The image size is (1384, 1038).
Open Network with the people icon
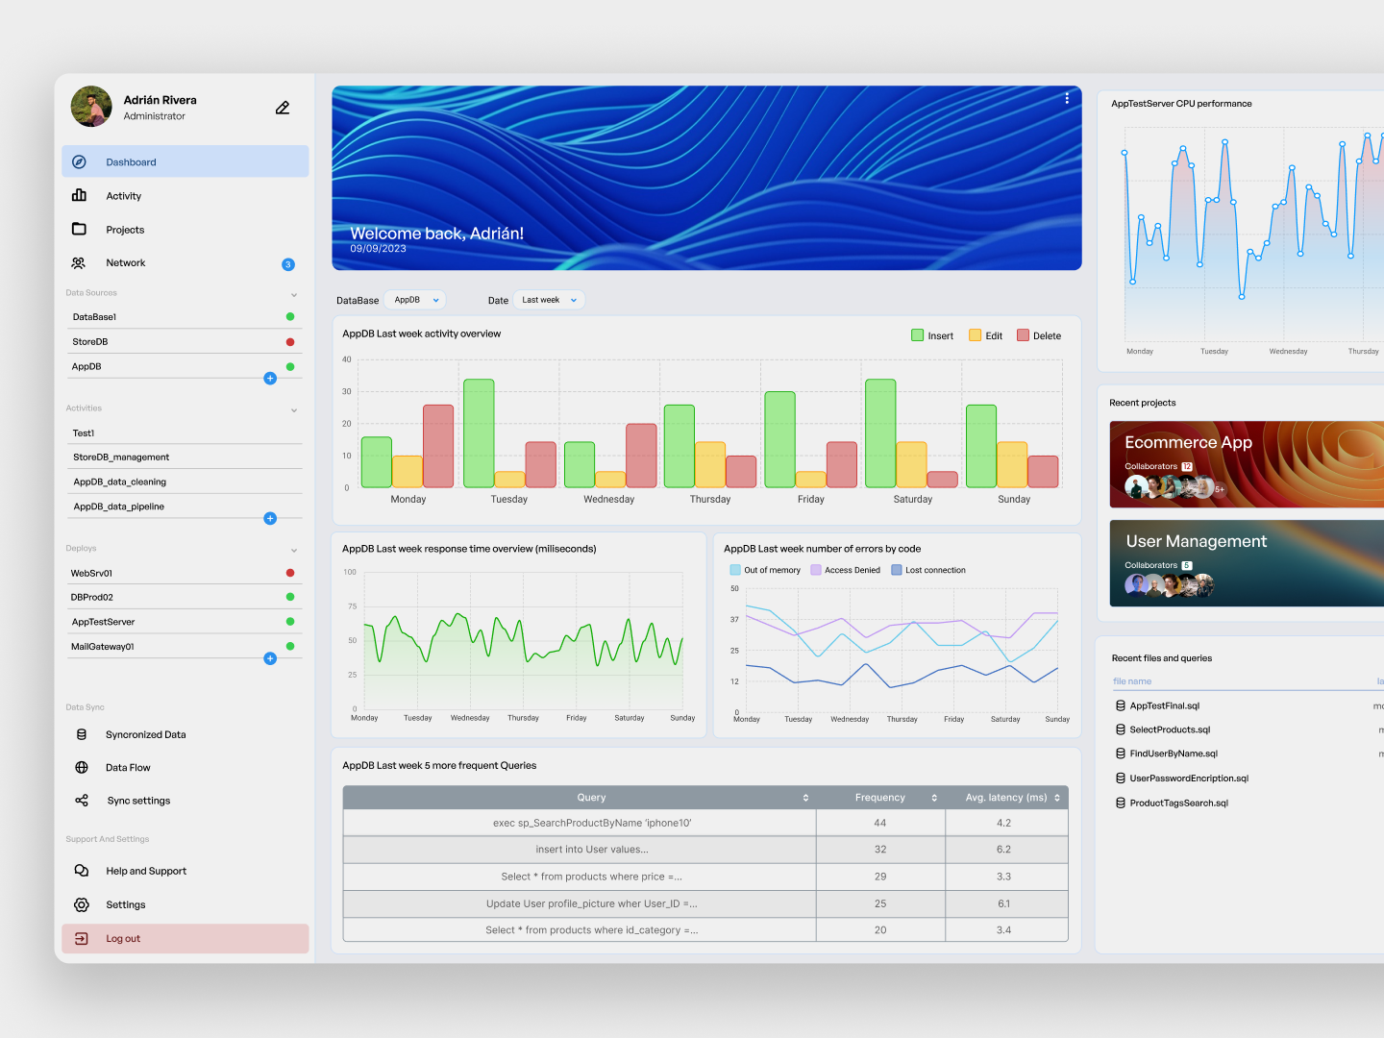coord(81,262)
